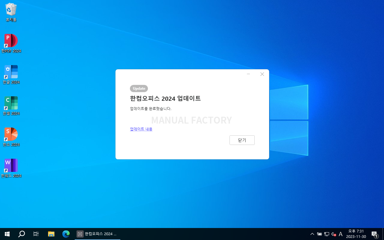Open the clock showing 오후 7:31
The height and width of the screenshot is (240, 384).
(x=356, y=234)
